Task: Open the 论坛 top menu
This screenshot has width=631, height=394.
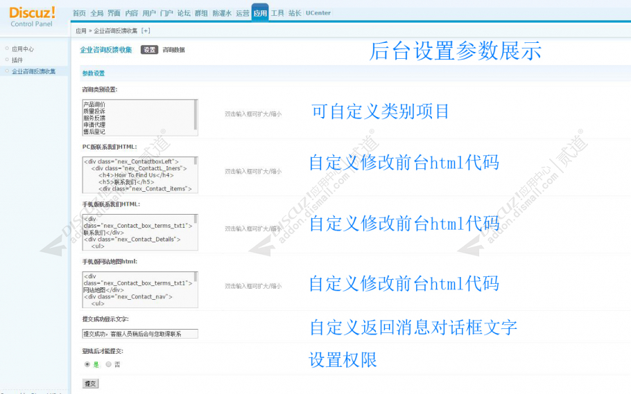Action: (184, 13)
